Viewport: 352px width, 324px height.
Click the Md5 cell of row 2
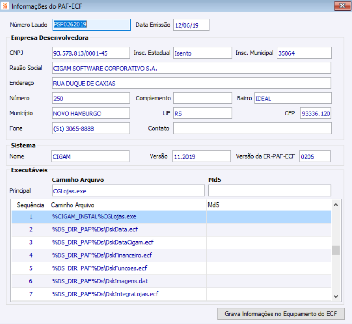click(269, 229)
